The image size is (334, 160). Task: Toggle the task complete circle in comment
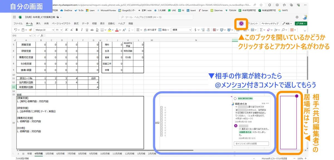coord(235,99)
